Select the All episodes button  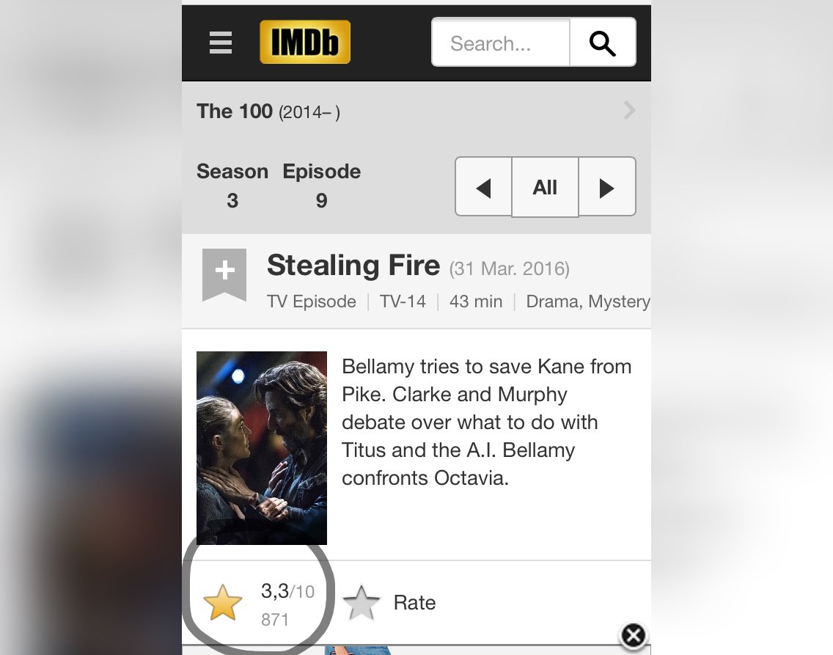point(545,188)
